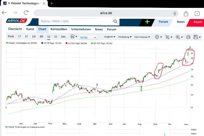Expand the Vergleich dropdown

coord(110,37)
